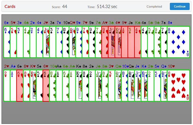This screenshot has width=193, height=125.
Task: Choose the king of hearts card
Action: (33, 86)
